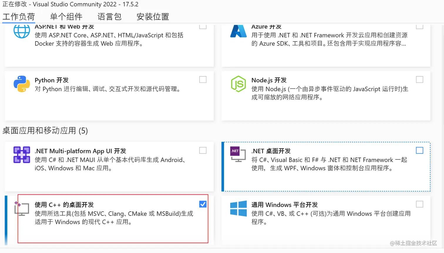The image size is (444, 253).
Task: Uncheck 使用 C++ 的桌面开发 checkbox
Action: pos(203,204)
